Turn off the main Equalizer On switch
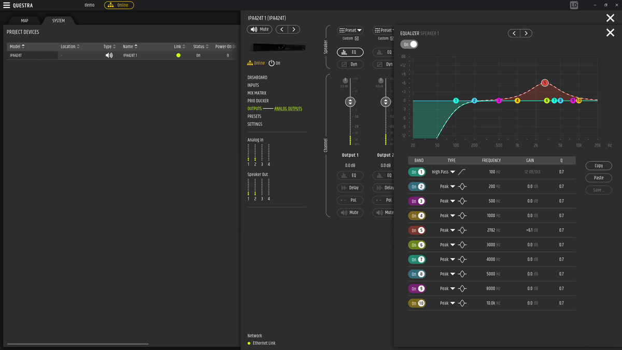 409,45
